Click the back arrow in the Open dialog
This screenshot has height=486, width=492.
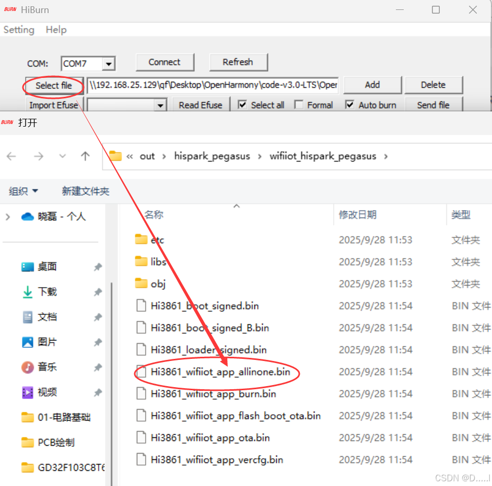[x=11, y=156]
